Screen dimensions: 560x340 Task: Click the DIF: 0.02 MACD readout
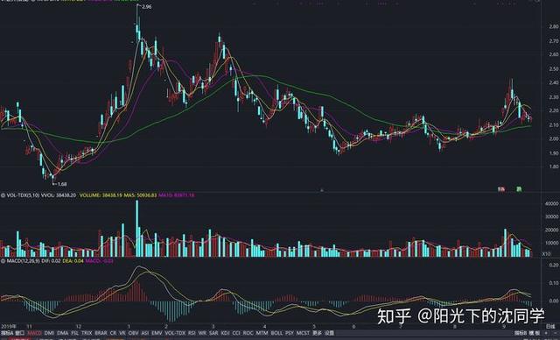coord(51,261)
